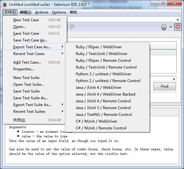Click the clock scheduler icon
This screenshot has height=169, width=184.
pos(164,27)
